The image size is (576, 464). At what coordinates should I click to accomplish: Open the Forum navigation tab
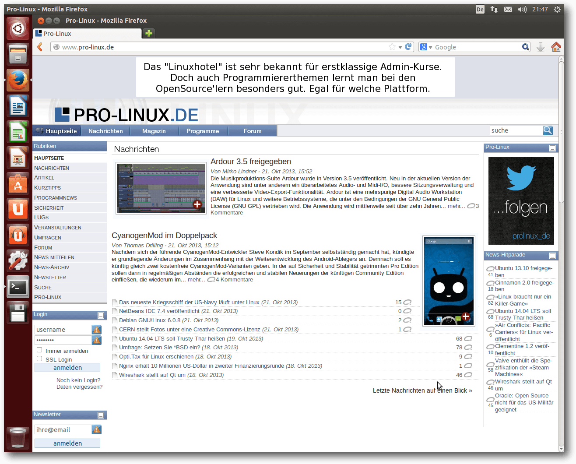pos(253,130)
